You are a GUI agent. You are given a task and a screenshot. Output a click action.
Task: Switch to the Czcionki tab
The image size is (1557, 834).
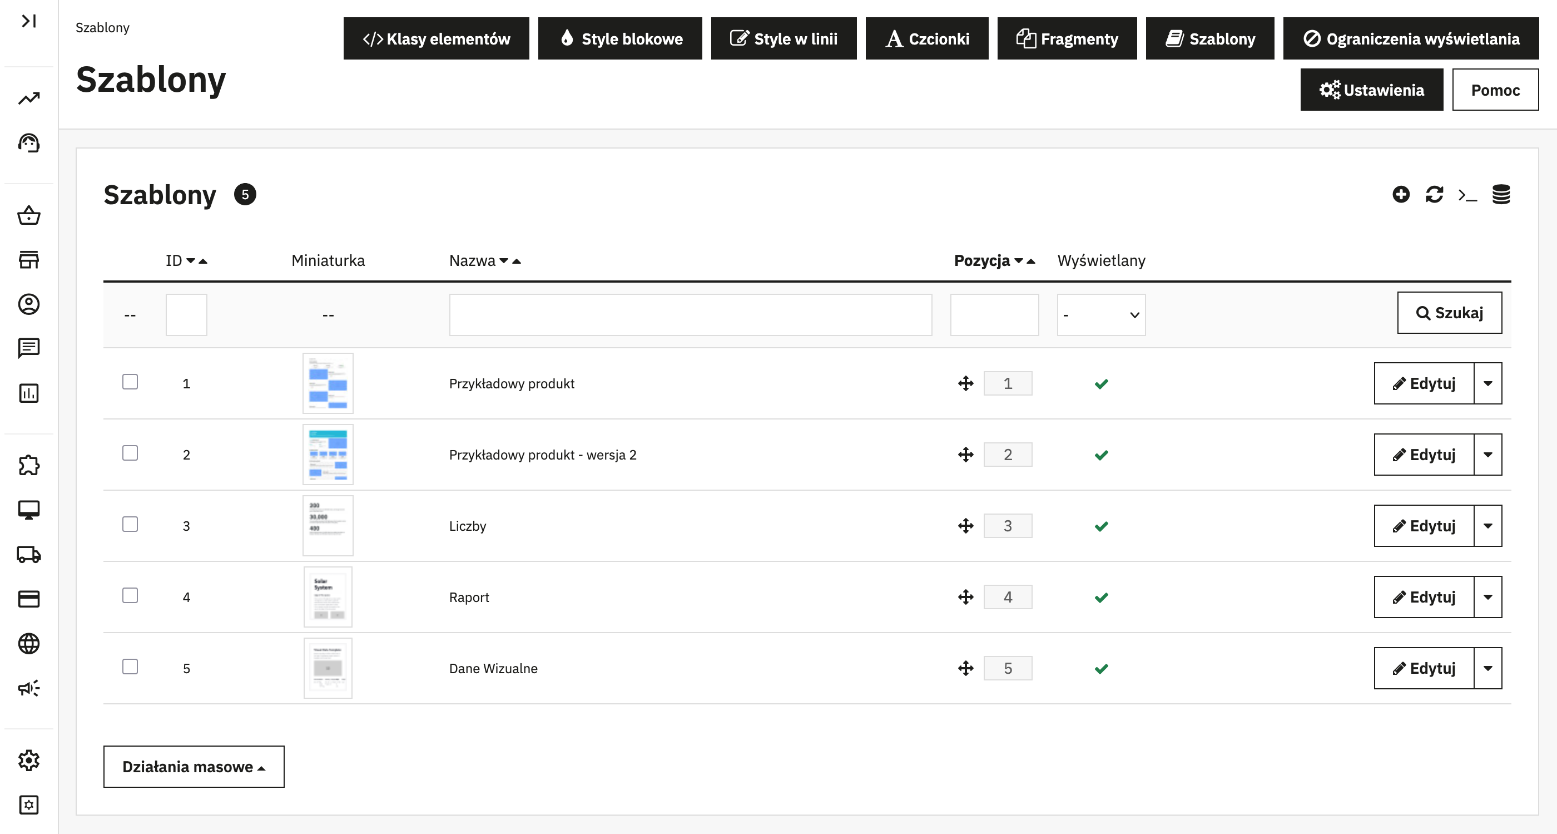(x=926, y=39)
